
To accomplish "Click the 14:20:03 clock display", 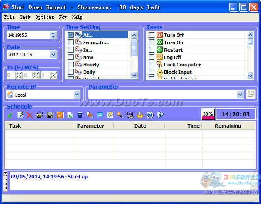I will coord(236,114).
